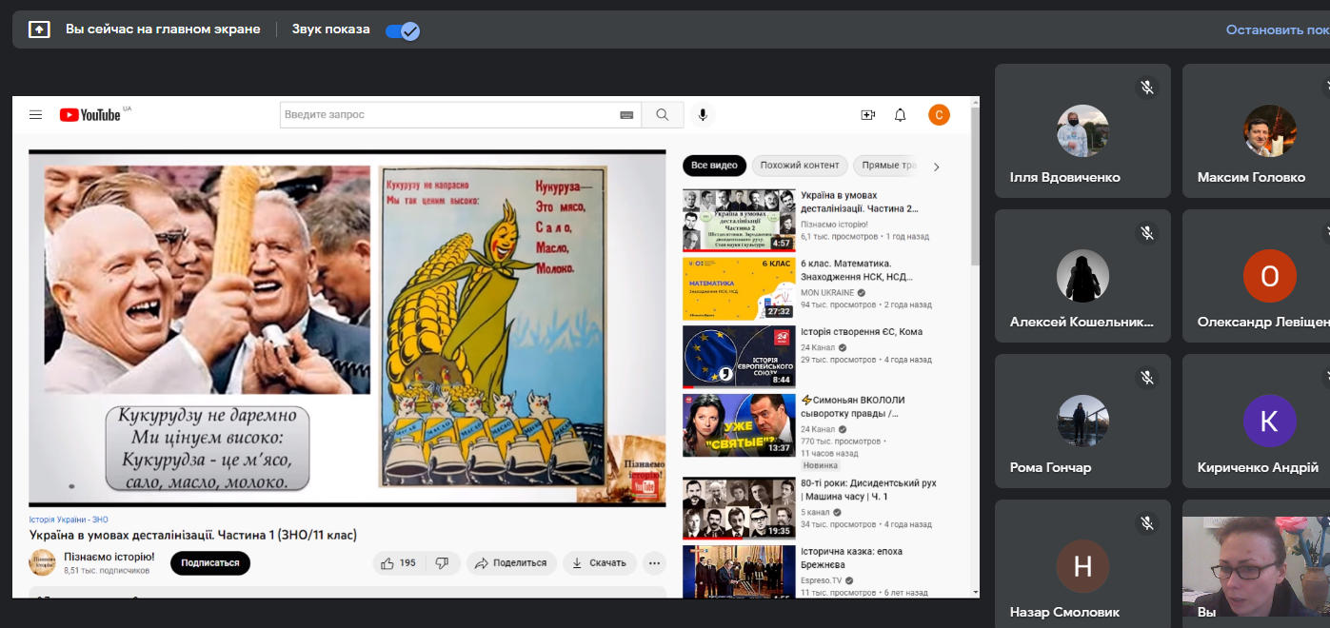Open YouTube notifications bell
This screenshot has height=628, width=1330.
[900, 115]
